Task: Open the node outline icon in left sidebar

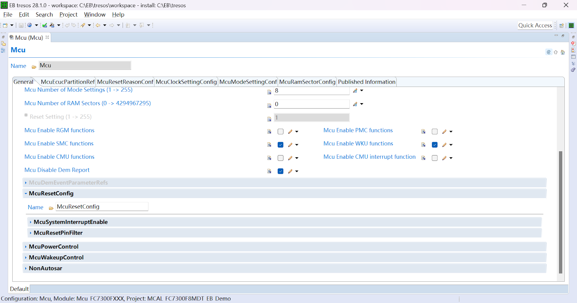Action: 3,50
